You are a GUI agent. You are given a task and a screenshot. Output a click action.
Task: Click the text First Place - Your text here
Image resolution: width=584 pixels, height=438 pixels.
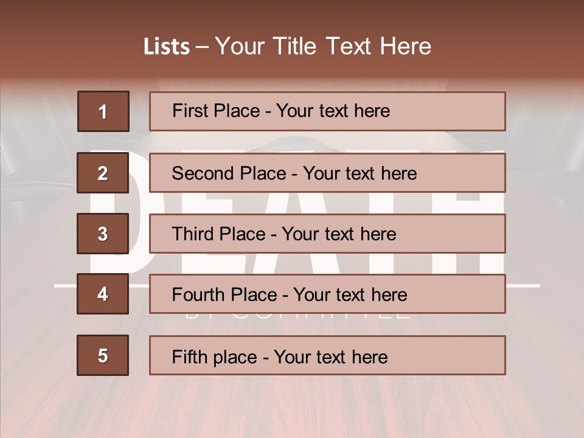point(281,111)
